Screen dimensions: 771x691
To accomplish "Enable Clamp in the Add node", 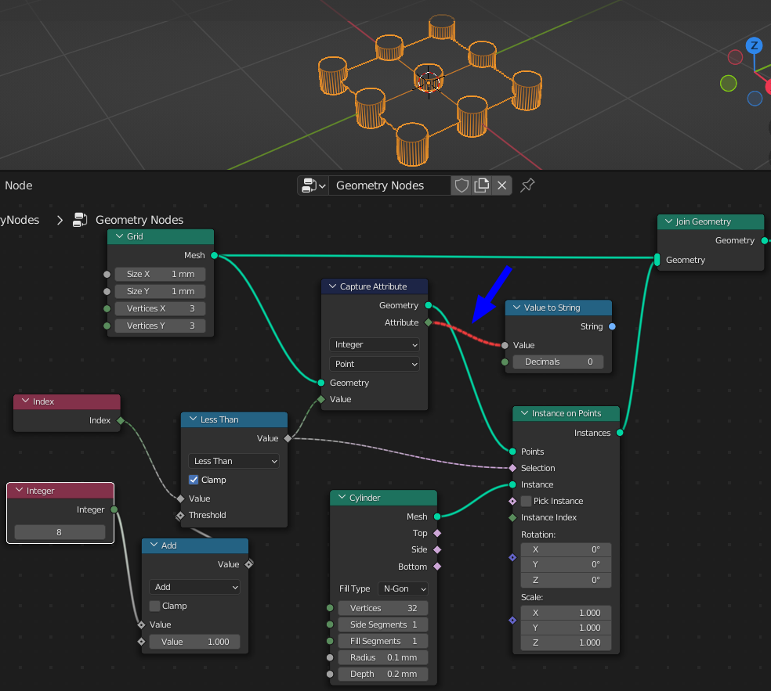I will (154, 606).
